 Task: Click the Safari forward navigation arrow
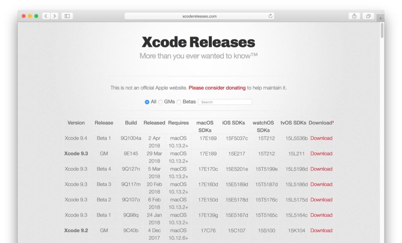pos(55,16)
